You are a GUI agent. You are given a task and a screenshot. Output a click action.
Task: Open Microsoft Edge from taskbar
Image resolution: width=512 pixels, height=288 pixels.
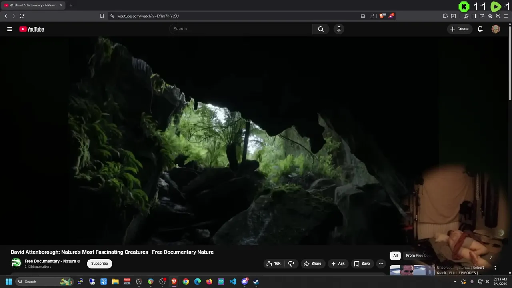point(198,282)
